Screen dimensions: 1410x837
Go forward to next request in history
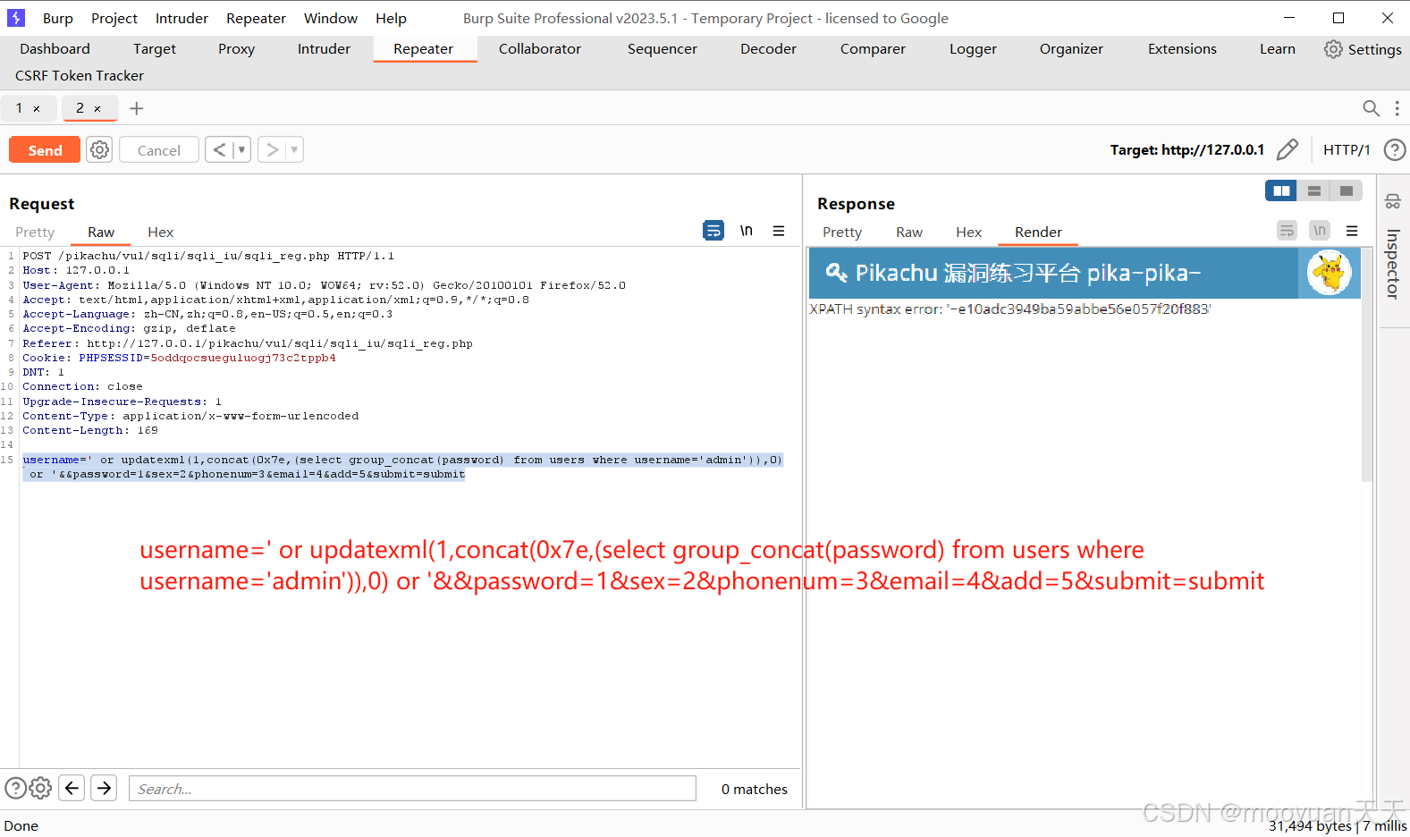(x=272, y=149)
